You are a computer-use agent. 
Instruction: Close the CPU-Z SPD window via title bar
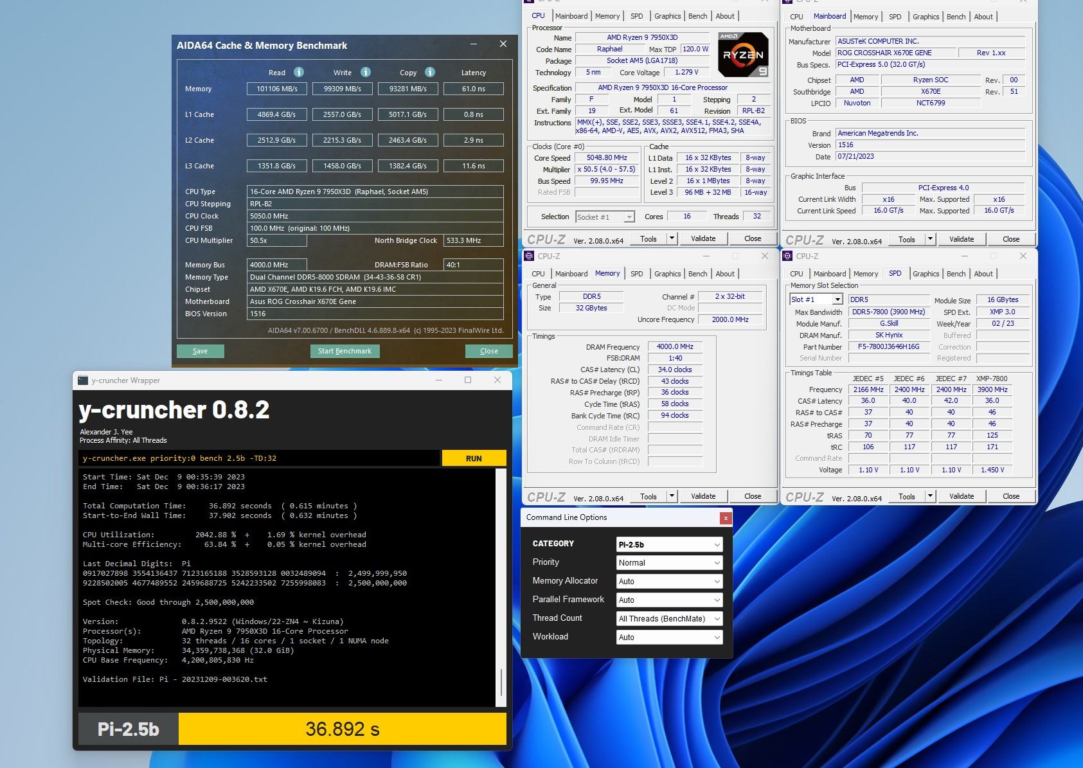click(1023, 256)
